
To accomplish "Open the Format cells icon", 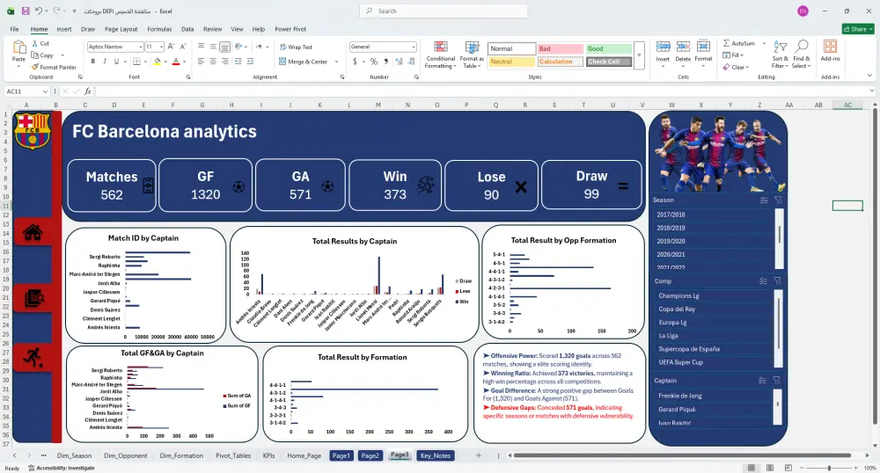I will click(x=703, y=47).
